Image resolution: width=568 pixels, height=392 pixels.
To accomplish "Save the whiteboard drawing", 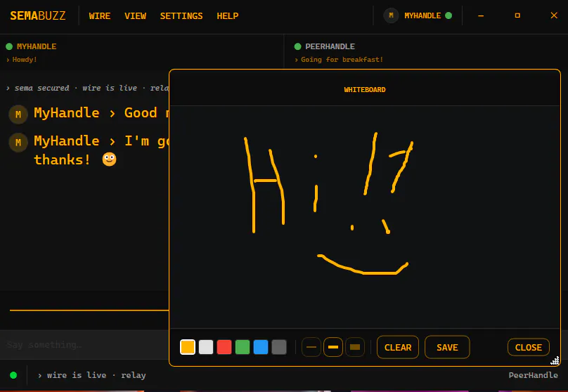I will 447,348.
